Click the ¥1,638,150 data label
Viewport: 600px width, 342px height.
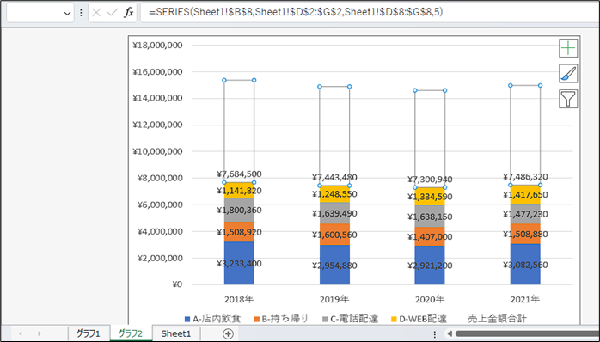(x=430, y=217)
